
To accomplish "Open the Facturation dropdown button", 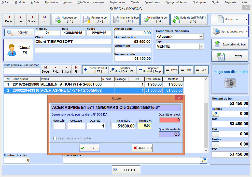I will click(230, 19).
